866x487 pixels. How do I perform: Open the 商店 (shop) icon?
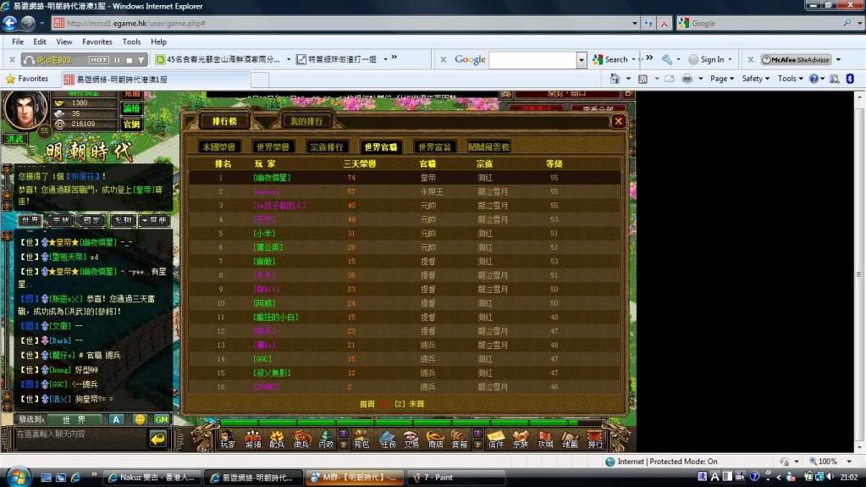(x=435, y=438)
